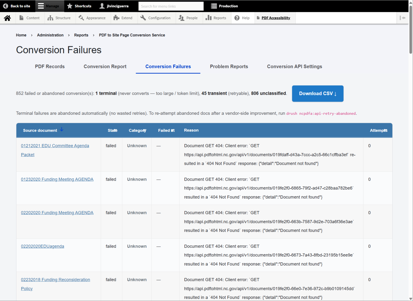
Task: Click the Home breadcrumb link
Action: (x=21, y=35)
